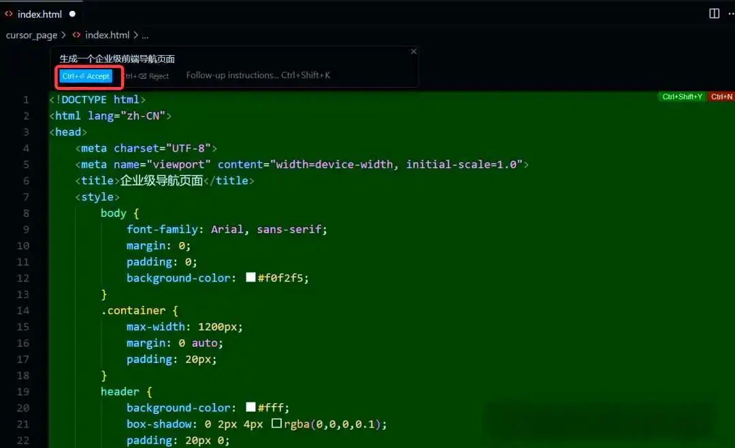Open cursor_page folder in breadcrumb
Image resolution: width=735 pixels, height=448 pixels.
(x=31, y=35)
